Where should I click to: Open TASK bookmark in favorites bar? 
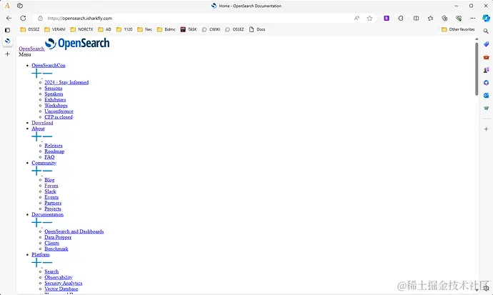click(x=189, y=29)
